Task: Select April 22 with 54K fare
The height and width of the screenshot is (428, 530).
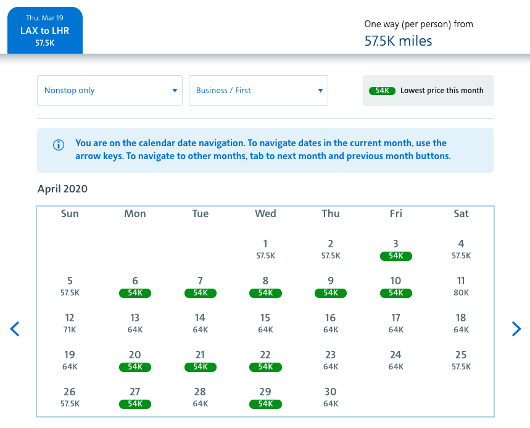Action: [265, 361]
